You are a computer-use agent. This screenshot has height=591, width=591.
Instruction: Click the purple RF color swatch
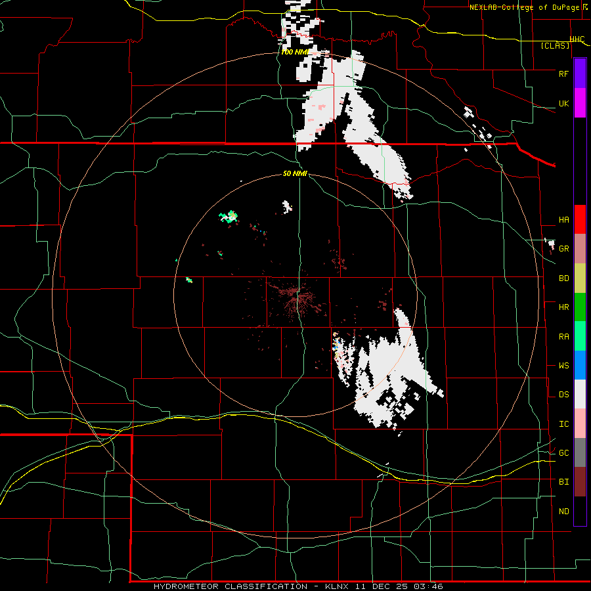[580, 74]
